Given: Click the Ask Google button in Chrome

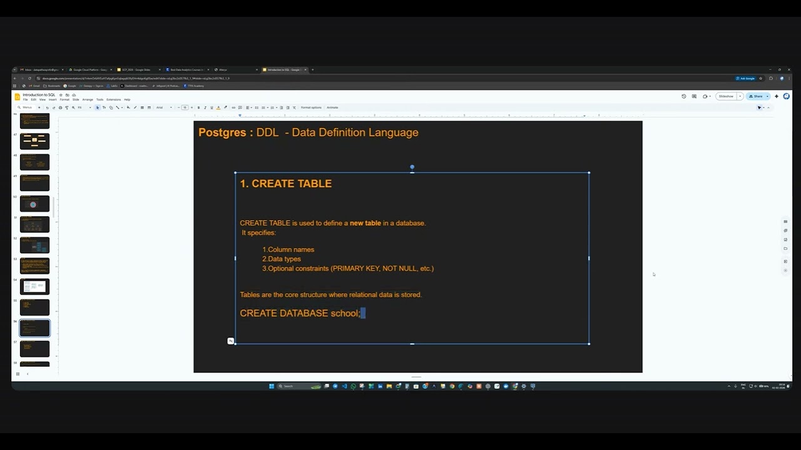Looking at the screenshot, I should tap(746, 78).
